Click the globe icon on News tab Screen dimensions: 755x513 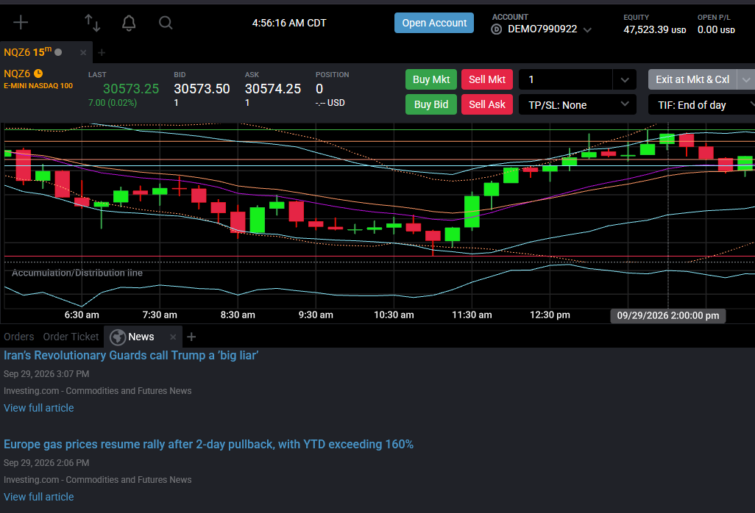tap(118, 337)
